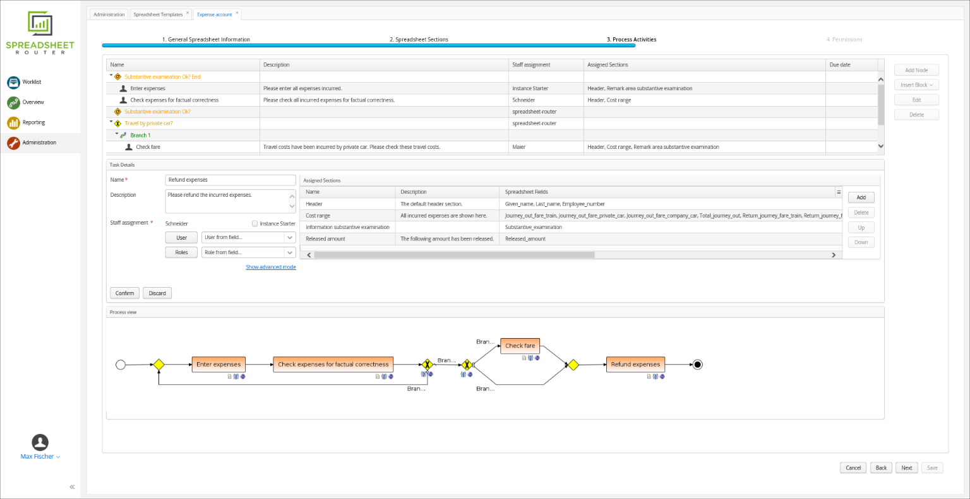The height and width of the screenshot is (499, 970).
Task: Click the Assigned Sections horizontal scrollbar
Action: click(454, 255)
